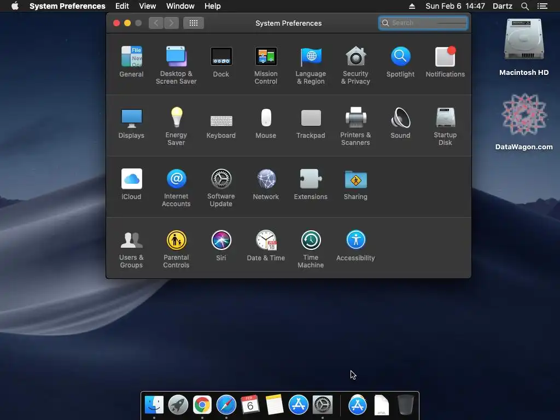Screen dimensions: 560x420
Task: Open the Help menu
Action: (x=213, y=6)
